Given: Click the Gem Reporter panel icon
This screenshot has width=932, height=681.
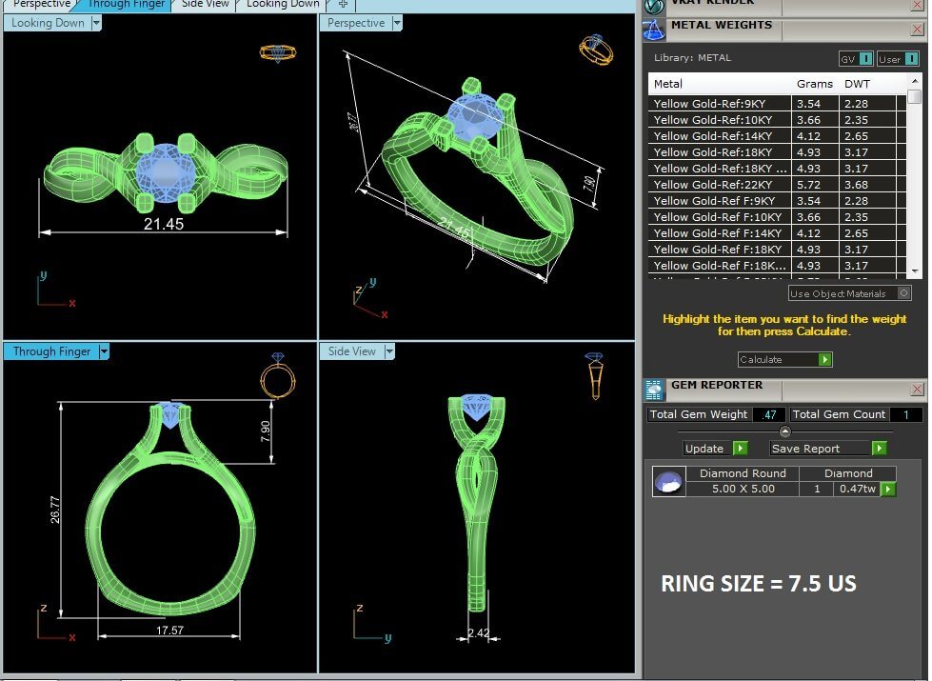Looking at the screenshot, I should (x=654, y=389).
